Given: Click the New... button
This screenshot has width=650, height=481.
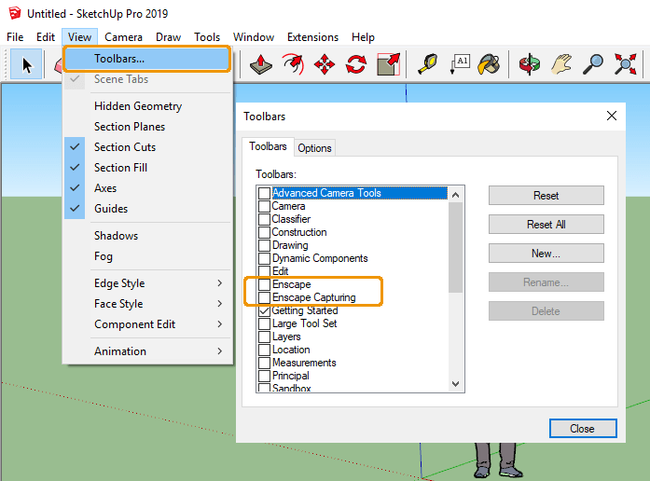Looking at the screenshot, I should (546, 254).
